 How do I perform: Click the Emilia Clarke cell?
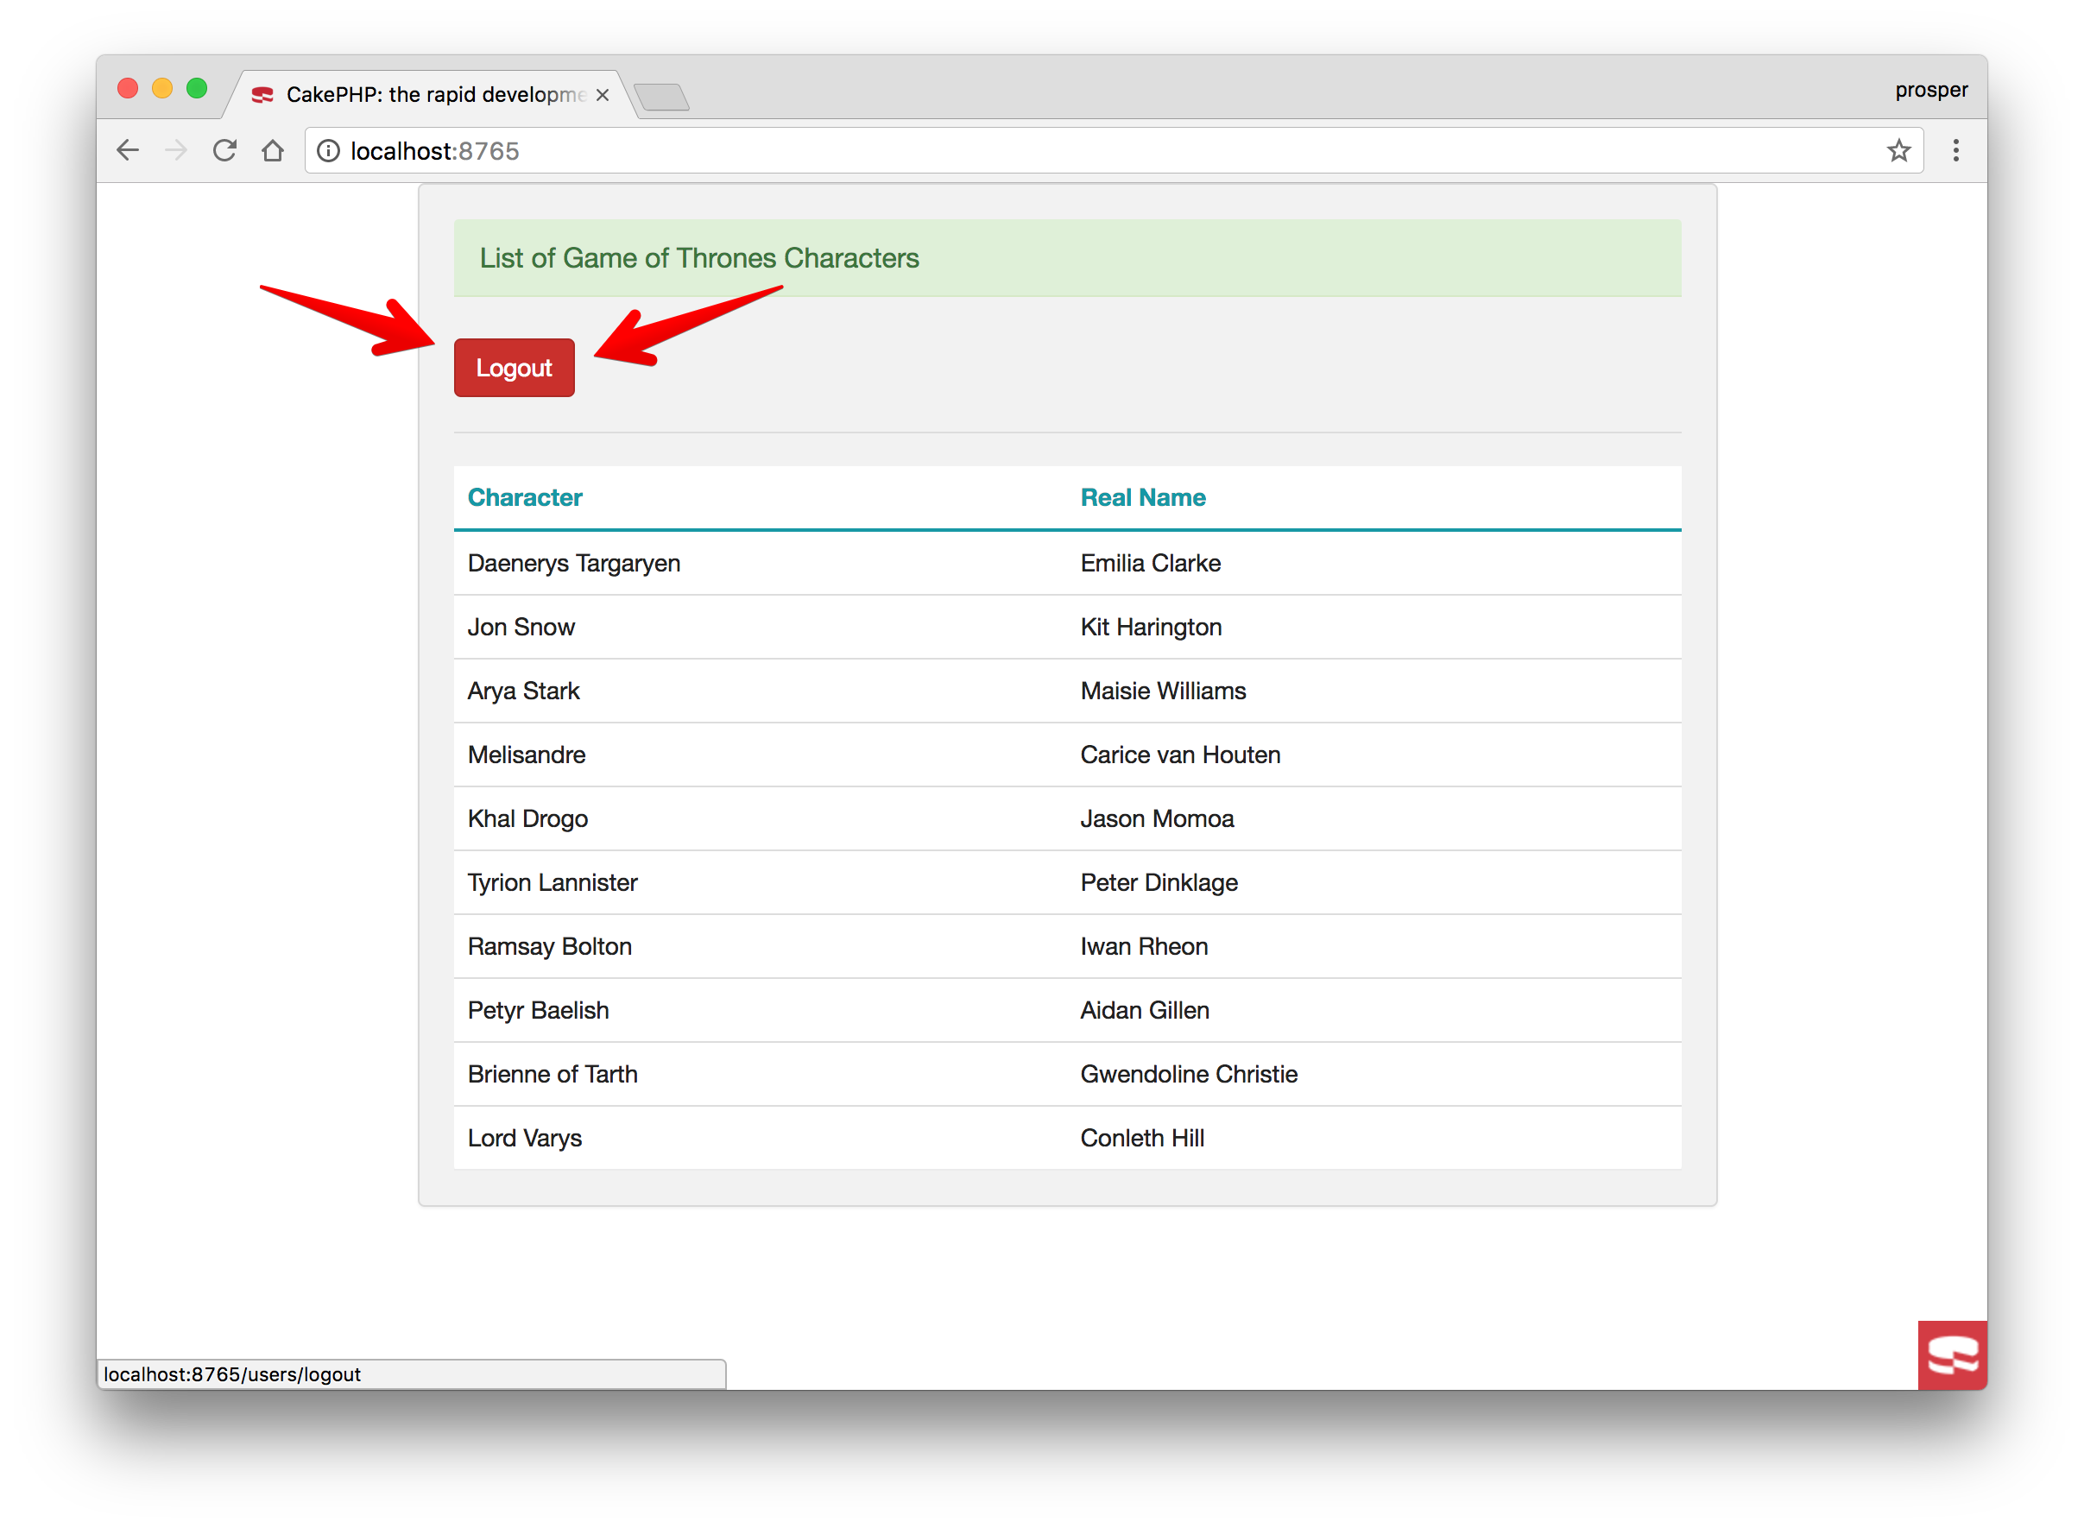1150,563
